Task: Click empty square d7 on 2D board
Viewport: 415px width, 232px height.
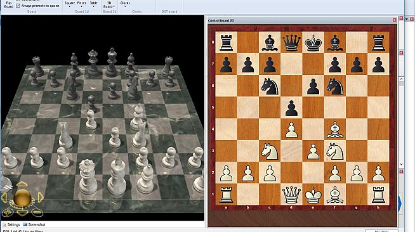Action: (291, 64)
